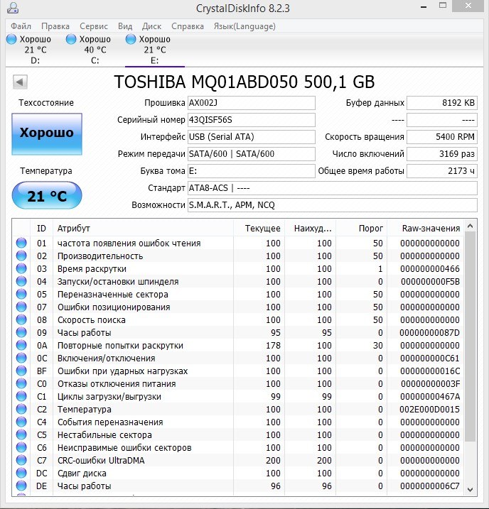
Task: Click status orb for Скорость поиска
Action: point(21,319)
